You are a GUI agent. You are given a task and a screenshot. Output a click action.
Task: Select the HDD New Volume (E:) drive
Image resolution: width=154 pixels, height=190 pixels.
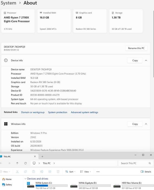[x=134, y=186]
